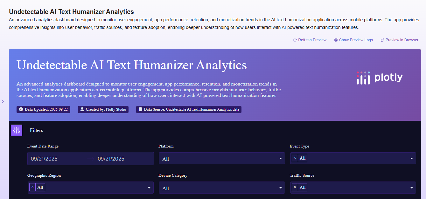The image size is (426, 199).
Task: Click the Event Type label
Action: pyautogui.click(x=299, y=146)
